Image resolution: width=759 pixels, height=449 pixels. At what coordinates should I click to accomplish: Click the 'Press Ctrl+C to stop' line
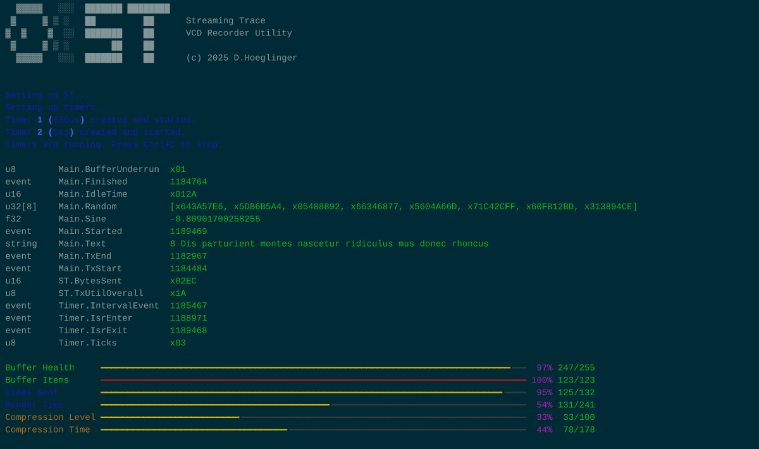[114, 145]
